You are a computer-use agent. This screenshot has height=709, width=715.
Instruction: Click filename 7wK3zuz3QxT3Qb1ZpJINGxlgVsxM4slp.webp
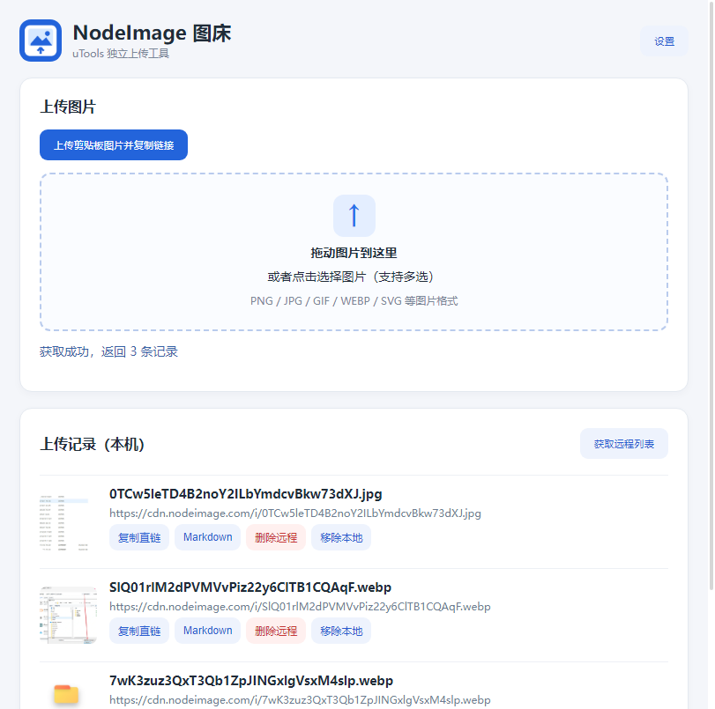coord(251,681)
